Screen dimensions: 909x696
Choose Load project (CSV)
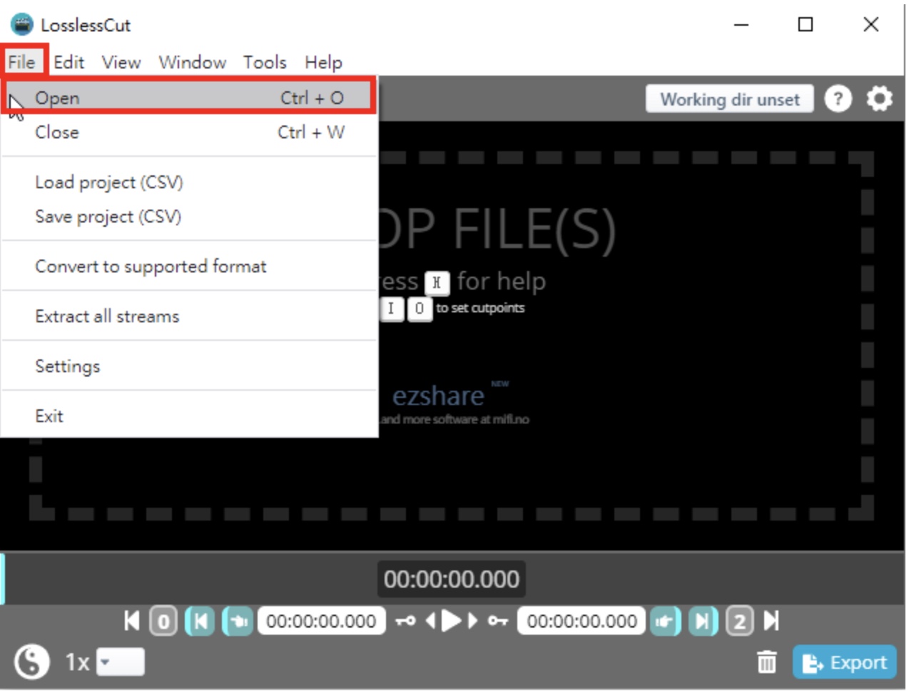pyautogui.click(x=189, y=182)
